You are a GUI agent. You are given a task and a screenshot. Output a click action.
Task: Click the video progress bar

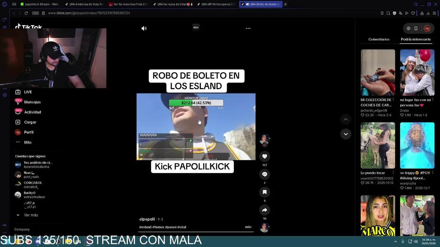coord(196,232)
